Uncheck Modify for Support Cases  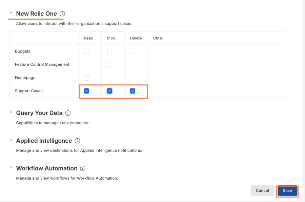click(x=109, y=91)
